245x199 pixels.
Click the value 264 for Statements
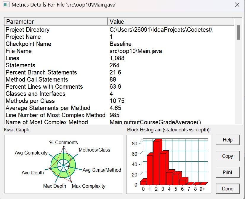click(114, 66)
